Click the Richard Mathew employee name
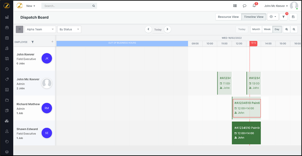Screen dimensions: 302x156 pyautogui.click(x=28, y=104)
